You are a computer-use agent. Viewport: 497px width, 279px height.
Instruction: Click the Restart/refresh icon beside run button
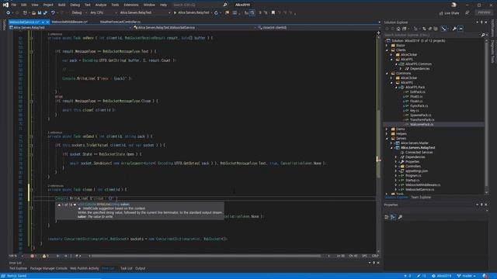tap(216, 12)
